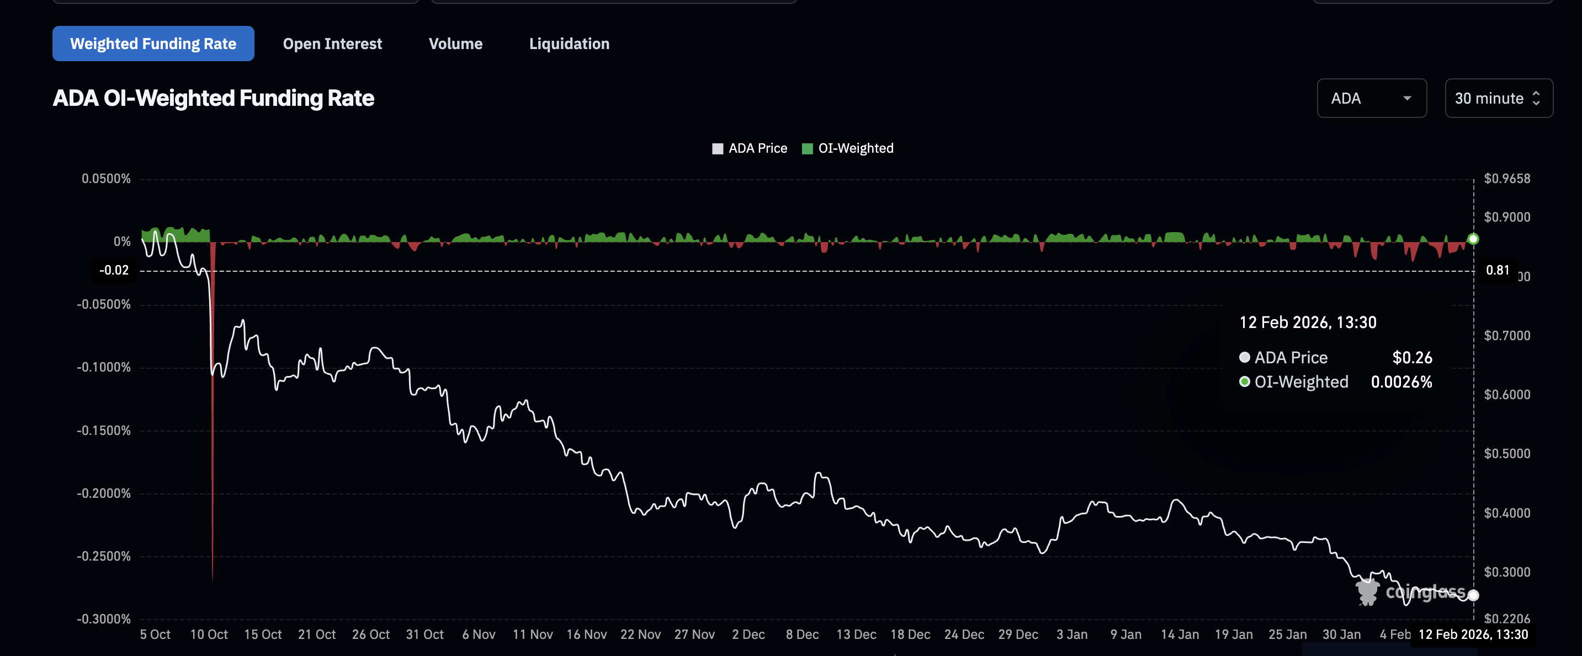Click the ADA selector dropdown arrow
The image size is (1582, 656).
pos(1409,98)
